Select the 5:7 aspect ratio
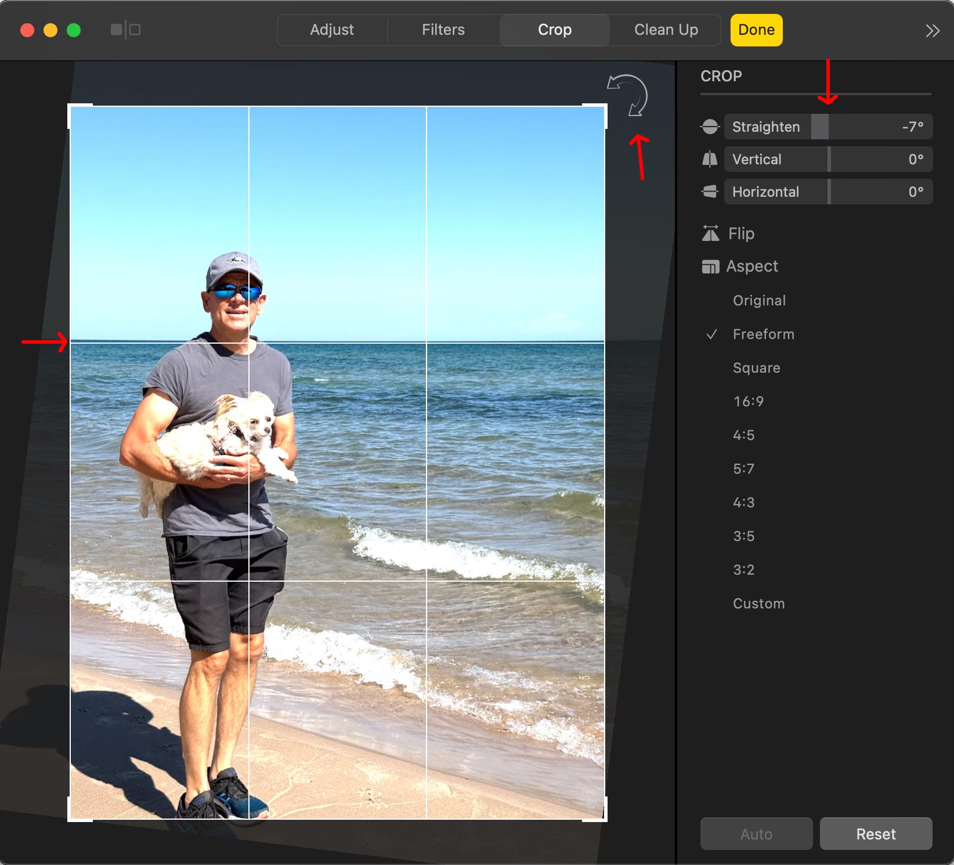The image size is (954, 865). pyautogui.click(x=743, y=468)
